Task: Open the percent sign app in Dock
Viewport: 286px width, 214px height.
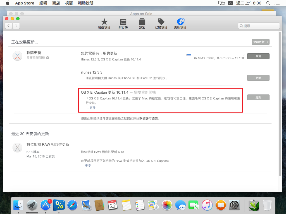Action: pos(59,205)
